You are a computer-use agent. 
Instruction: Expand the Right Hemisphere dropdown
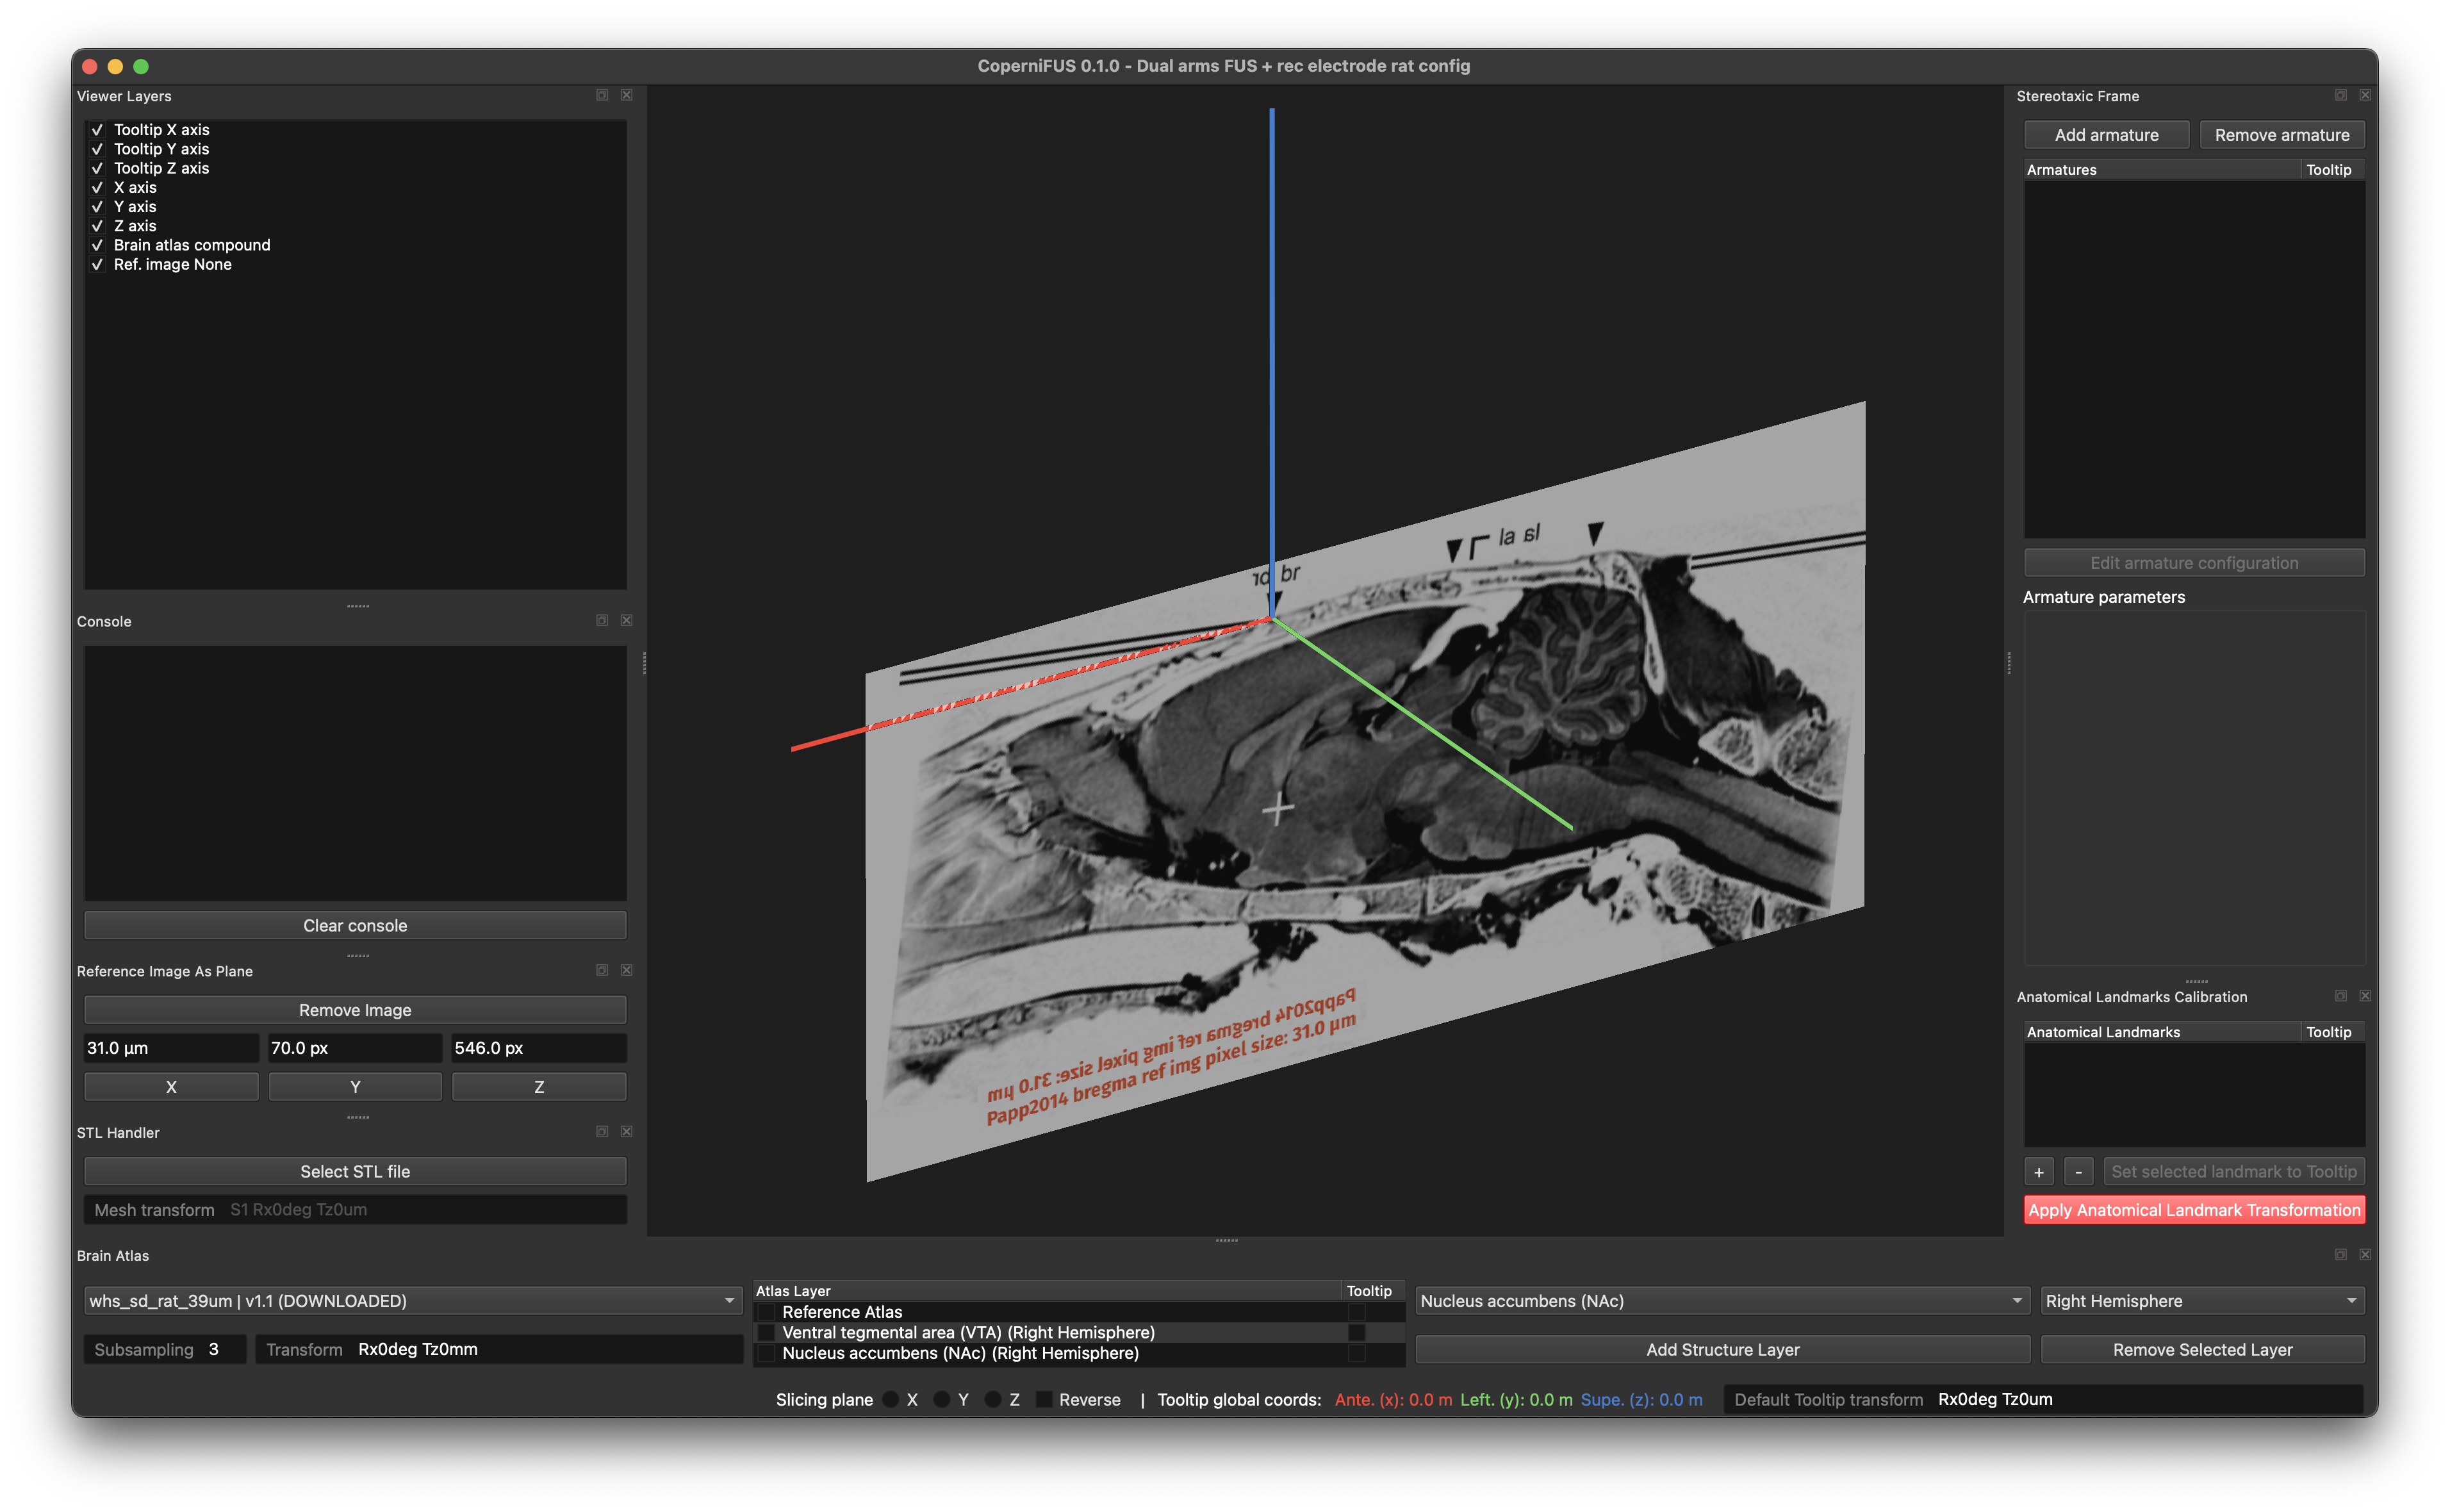pos(2202,1300)
